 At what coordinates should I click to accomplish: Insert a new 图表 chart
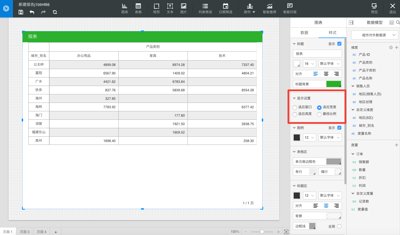(125, 8)
